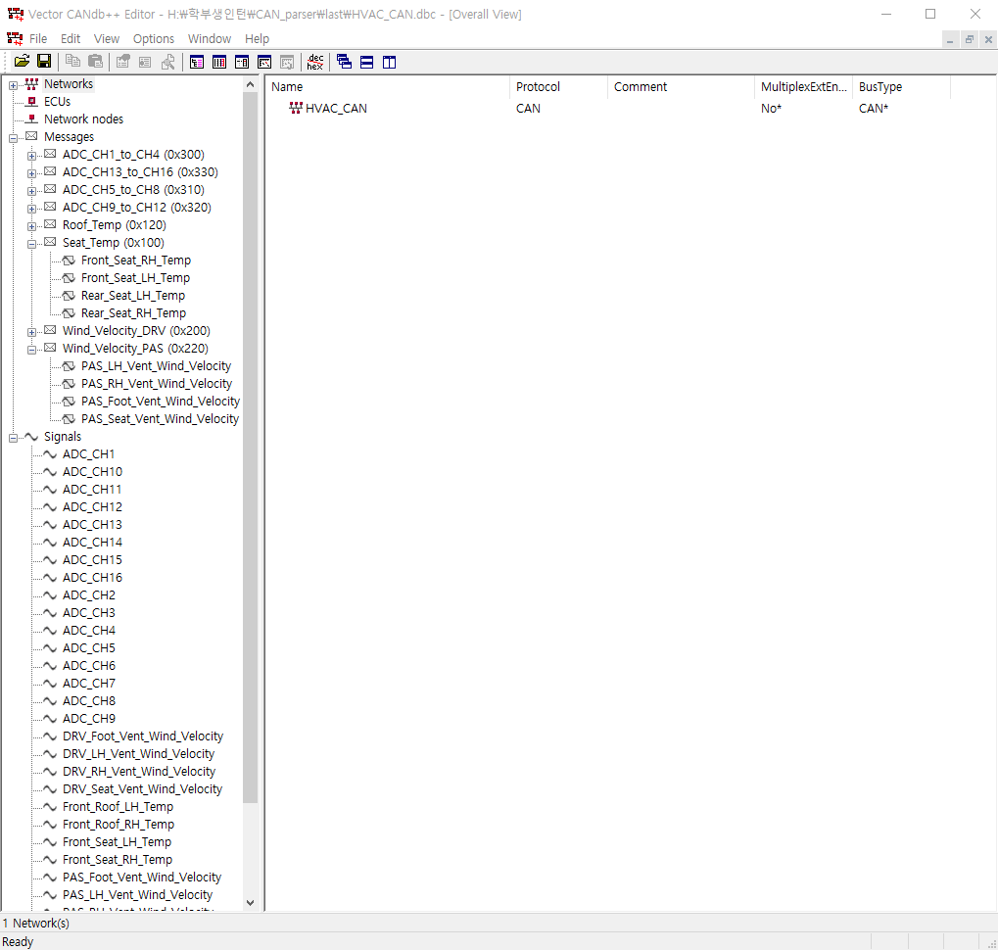Select ADC_CH16 signal
The width and height of the screenshot is (998, 950).
[92, 577]
